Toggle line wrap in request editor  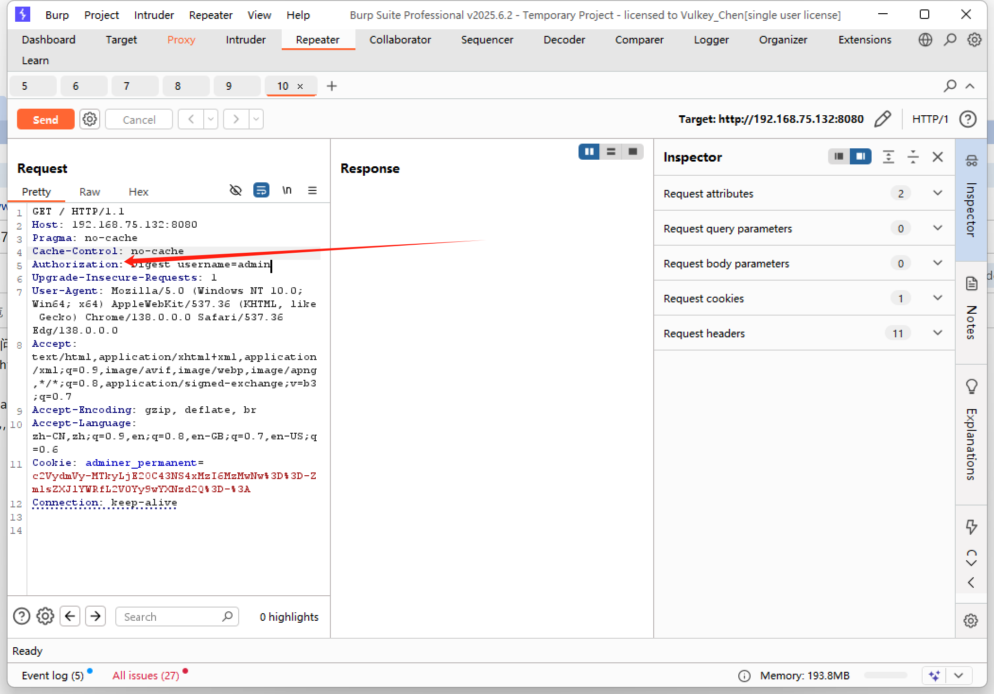(261, 190)
